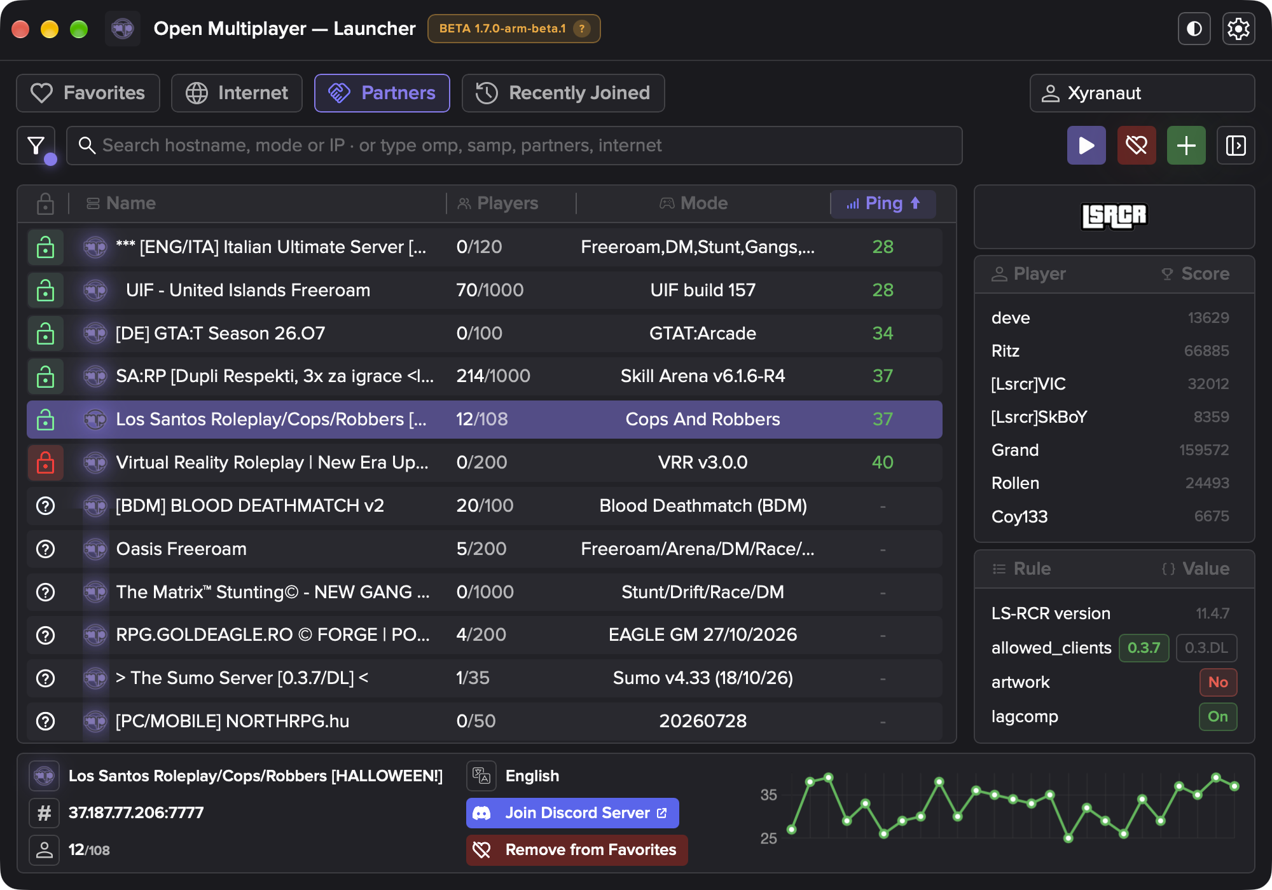The height and width of the screenshot is (890, 1272).
Task: Switch to the Internet tab
Action: [237, 93]
